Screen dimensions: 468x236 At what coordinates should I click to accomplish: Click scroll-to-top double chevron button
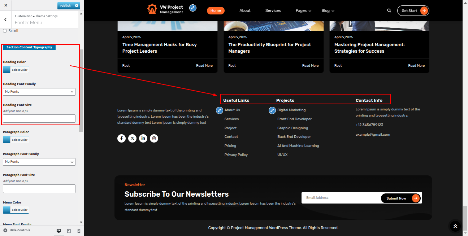455,226
